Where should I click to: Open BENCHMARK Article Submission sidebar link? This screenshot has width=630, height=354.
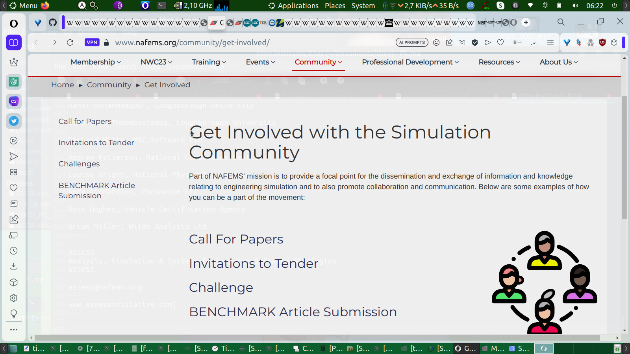tap(97, 191)
